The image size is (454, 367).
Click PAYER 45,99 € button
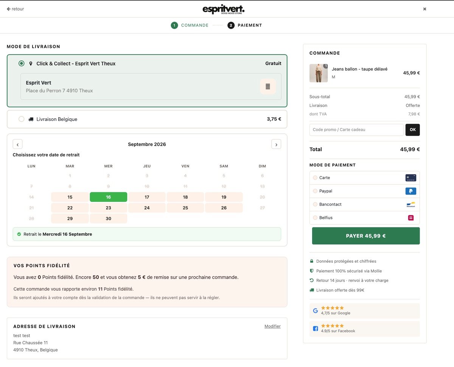point(366,236)
